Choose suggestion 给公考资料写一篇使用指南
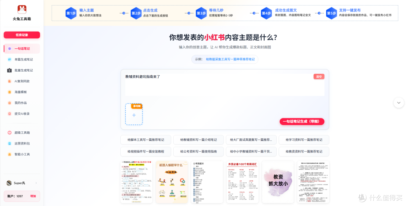Viewport: 406px width, 206px height. point(198,152)
